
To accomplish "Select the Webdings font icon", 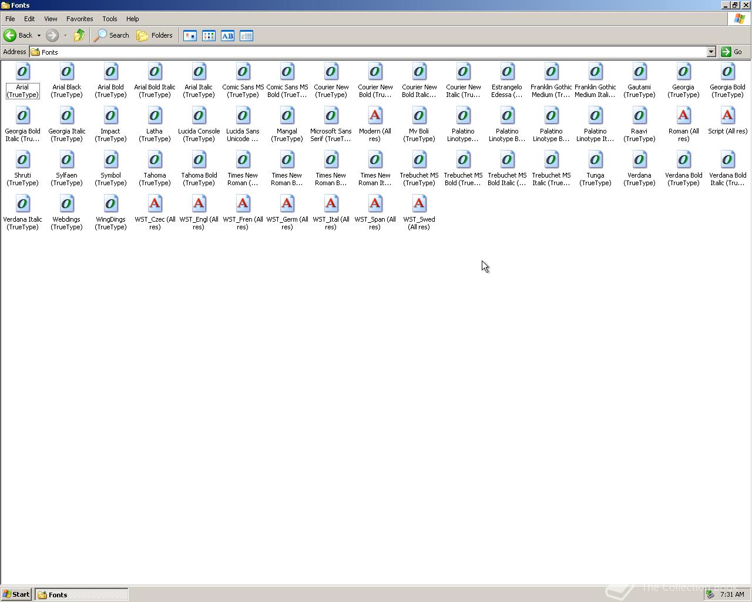I will (66, 204).
